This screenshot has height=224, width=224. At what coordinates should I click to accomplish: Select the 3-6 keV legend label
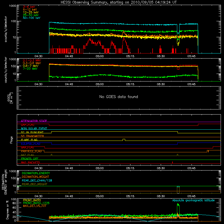pos(29,7)
